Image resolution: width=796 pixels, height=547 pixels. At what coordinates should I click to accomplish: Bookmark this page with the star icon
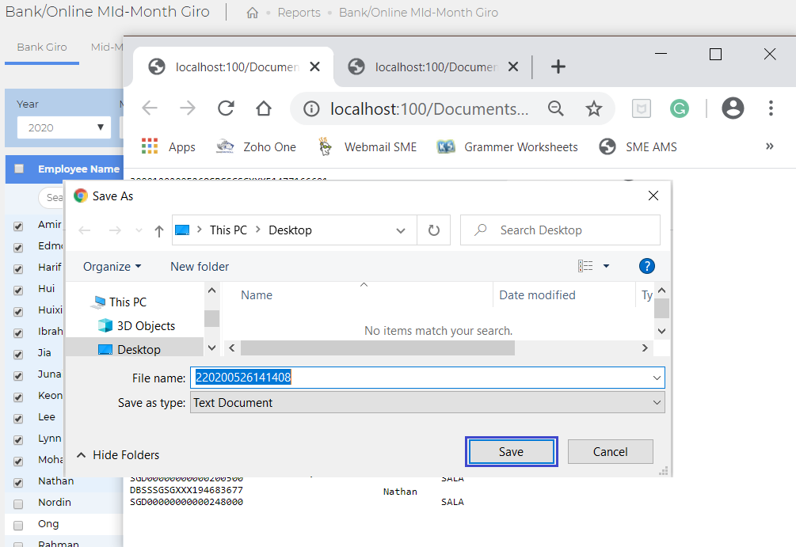tap(593, 108)
